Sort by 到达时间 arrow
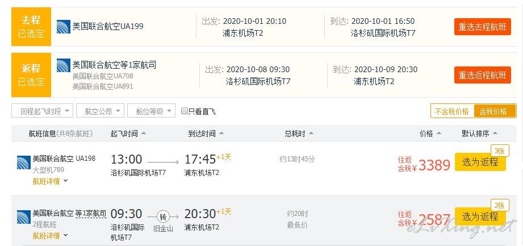Screen dimensions: 523x246 (221, 133)
